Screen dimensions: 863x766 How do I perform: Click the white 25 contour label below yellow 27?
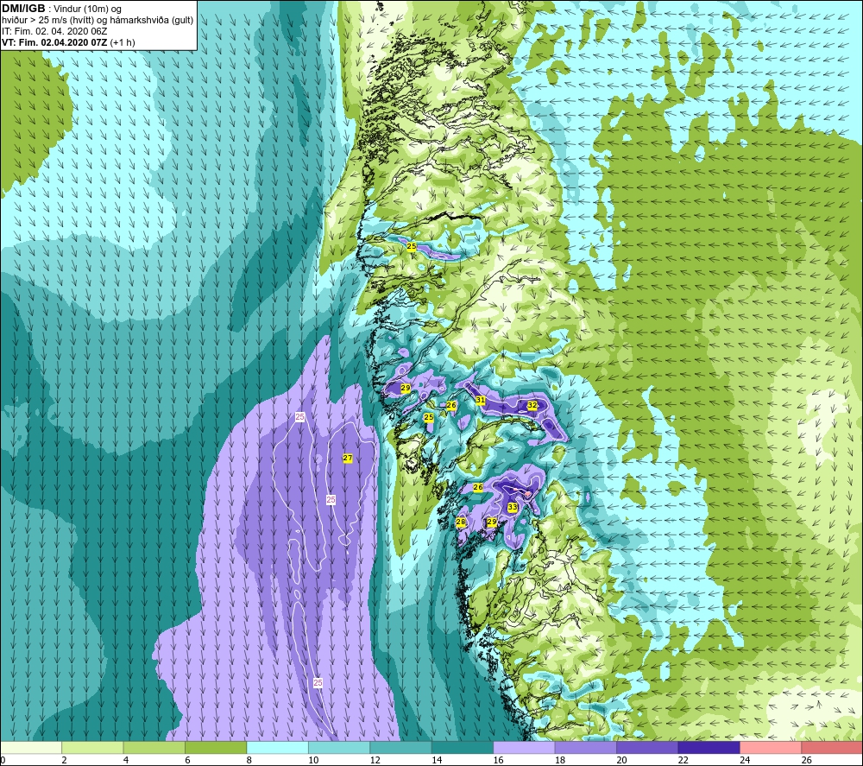click(331, 499)
